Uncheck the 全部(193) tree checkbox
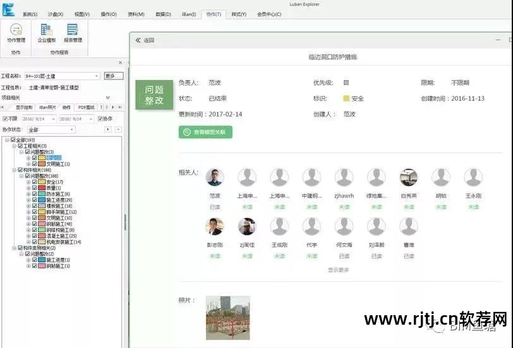The height and width of the screenshot is (348, 513). [13, 139]
